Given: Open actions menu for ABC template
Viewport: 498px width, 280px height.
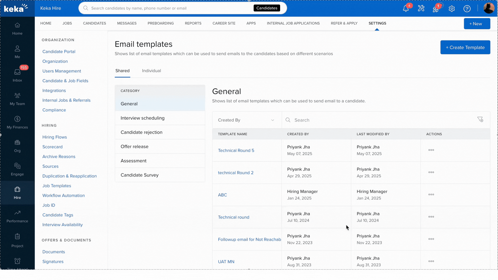Looking at the screenshot, I should pyautogui.click(x=431, y=194).
